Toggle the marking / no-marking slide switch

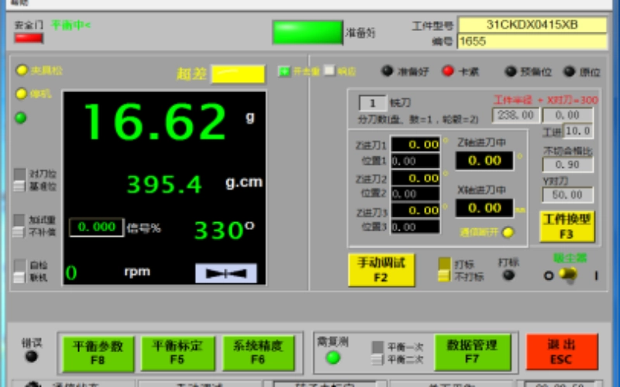444,269
